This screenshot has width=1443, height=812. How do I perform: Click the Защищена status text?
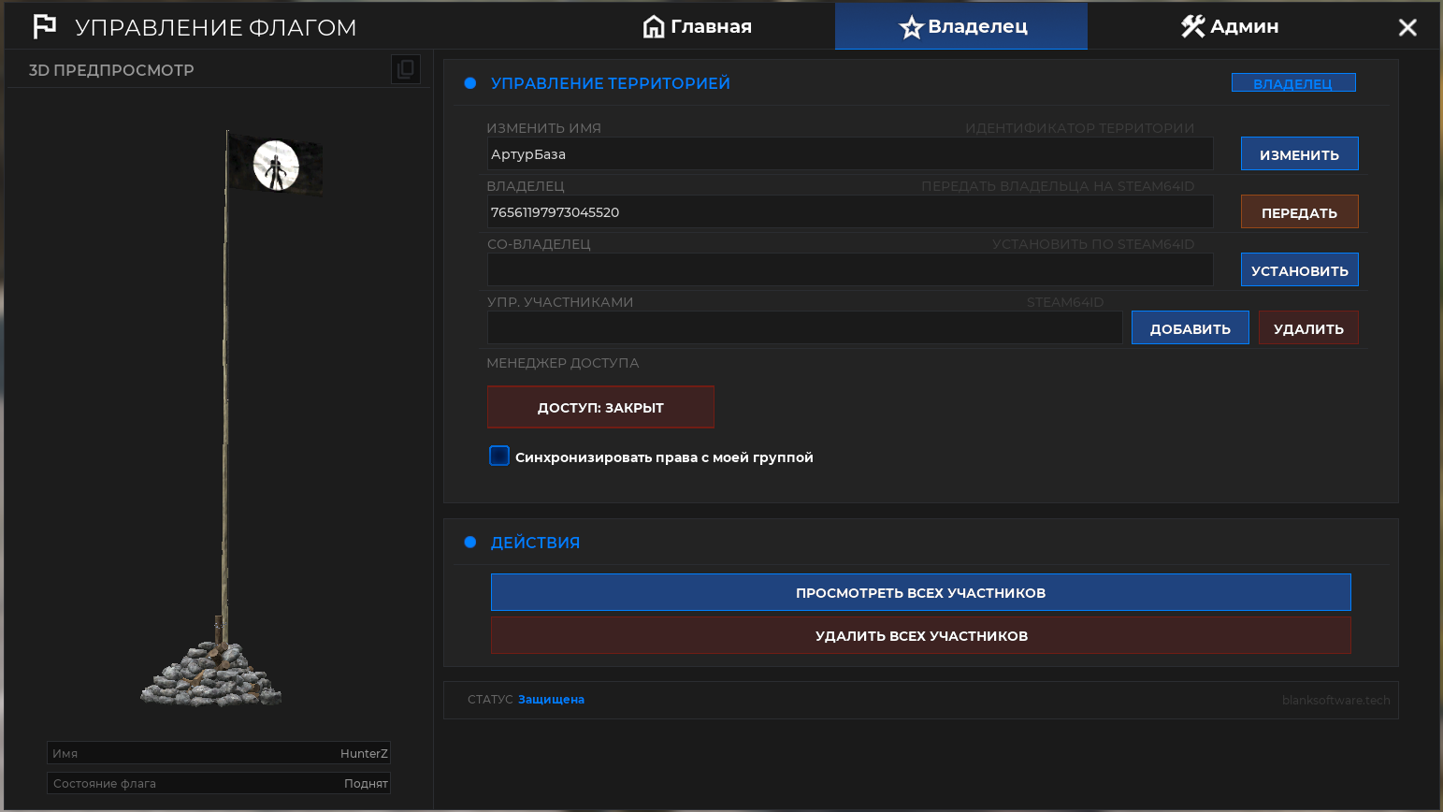551,700
